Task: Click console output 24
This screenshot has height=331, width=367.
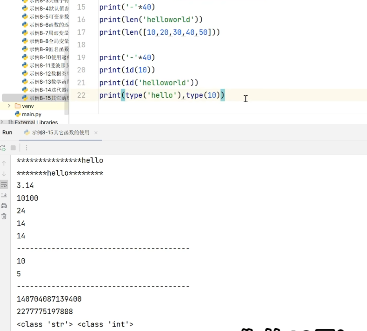Action: point(21,211)
